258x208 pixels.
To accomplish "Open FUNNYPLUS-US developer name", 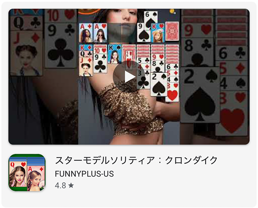I will 84,174.
